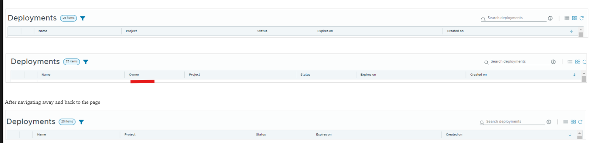Click the filter funnel icon in the bottom Deployments panel

82,122
